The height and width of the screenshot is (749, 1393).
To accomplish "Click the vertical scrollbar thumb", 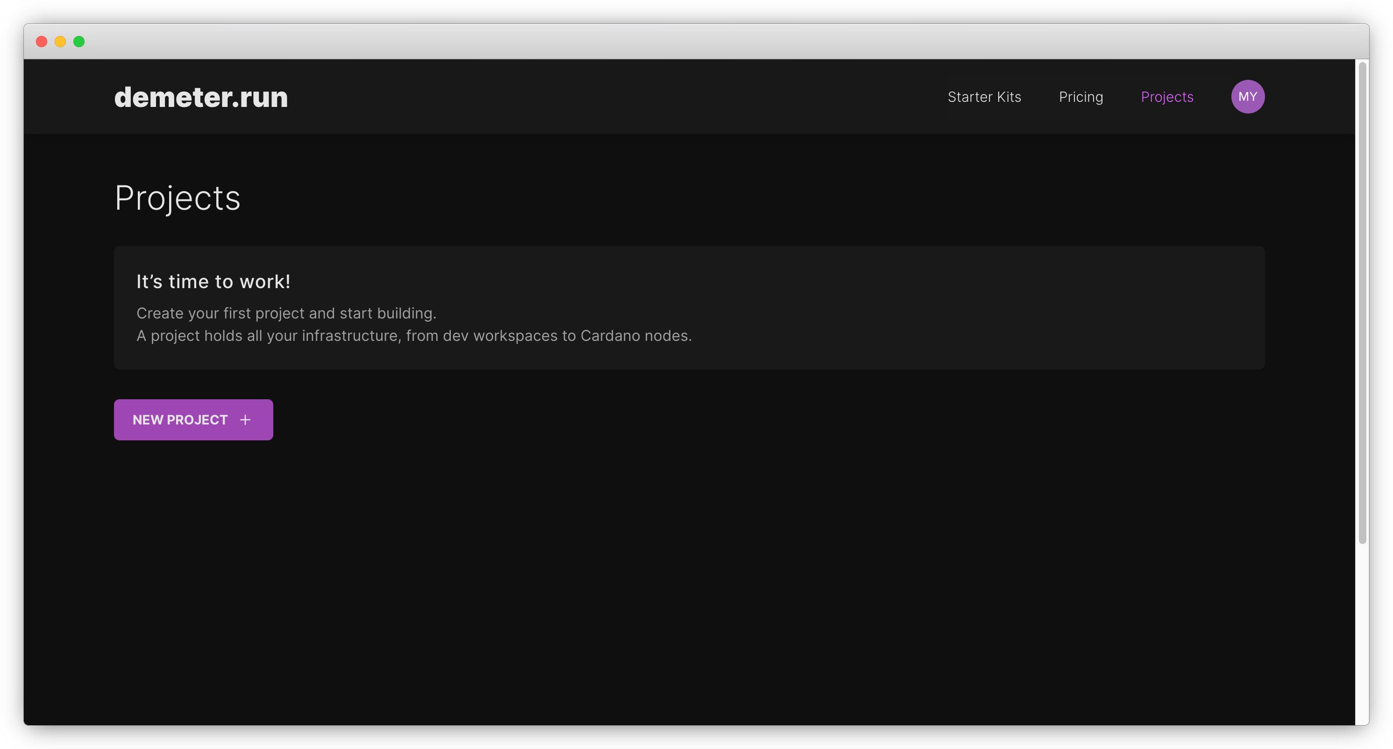I will pos(1362,303).
